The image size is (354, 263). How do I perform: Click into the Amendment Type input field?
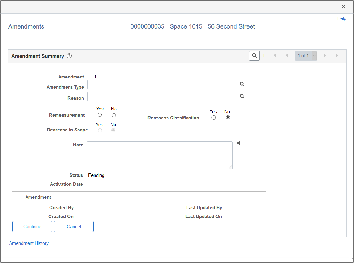coord(163,84)
